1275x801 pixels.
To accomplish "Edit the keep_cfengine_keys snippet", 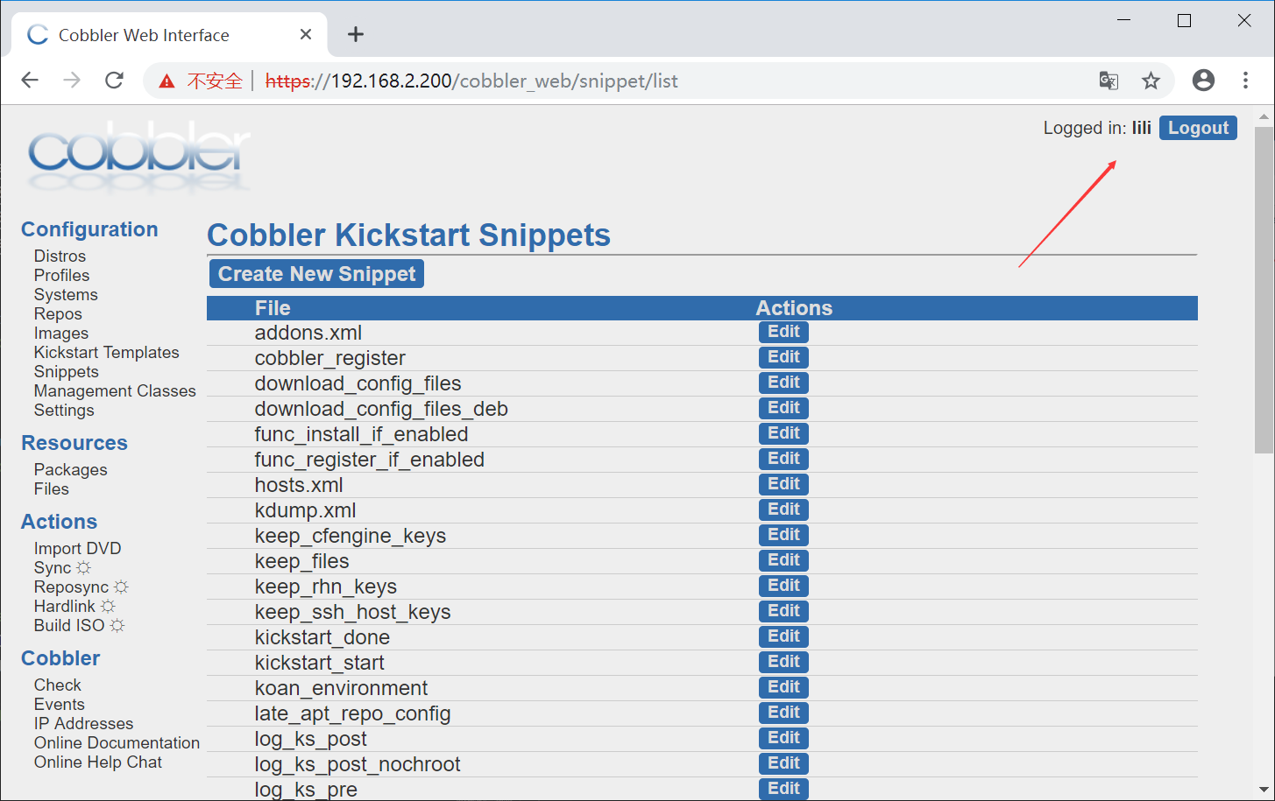I will (x=783, y=535).
